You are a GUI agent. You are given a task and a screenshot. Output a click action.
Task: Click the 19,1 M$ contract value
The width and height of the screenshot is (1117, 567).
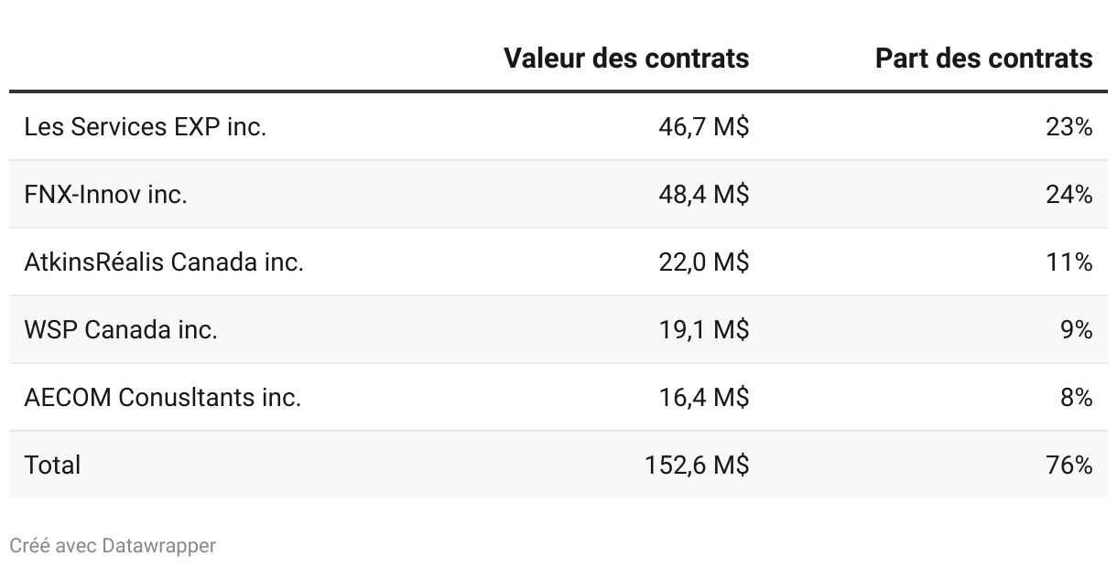(703, 329)
